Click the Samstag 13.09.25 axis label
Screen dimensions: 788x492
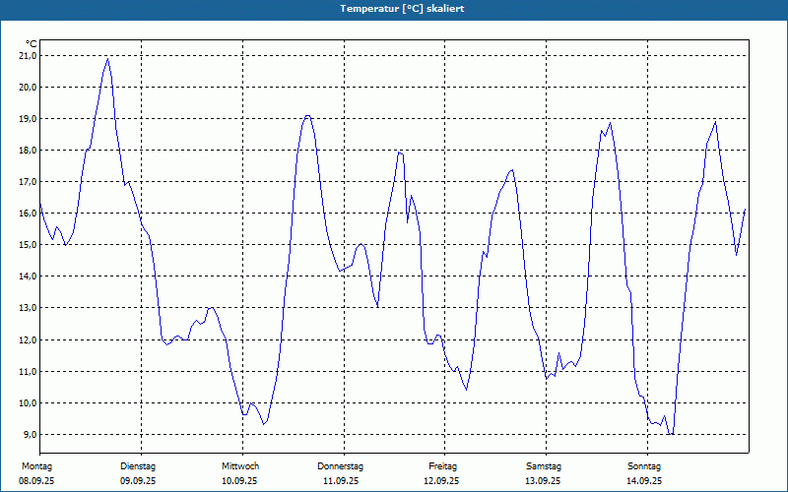click(544, 473)
